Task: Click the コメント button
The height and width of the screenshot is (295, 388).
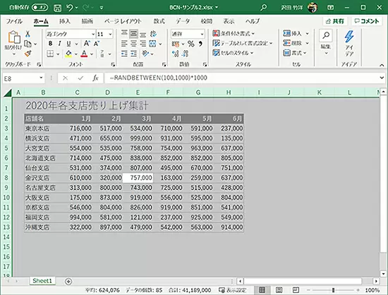Action: click(367, 21)
